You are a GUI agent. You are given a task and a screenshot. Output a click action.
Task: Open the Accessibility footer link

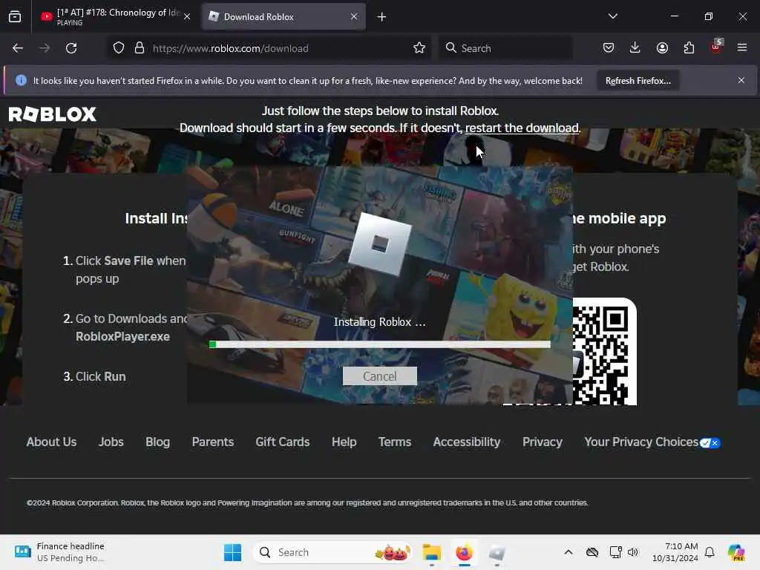(467, 442)
